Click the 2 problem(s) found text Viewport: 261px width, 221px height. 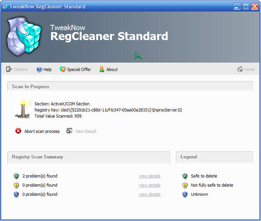pyautogui.click(x=40, y=176)
